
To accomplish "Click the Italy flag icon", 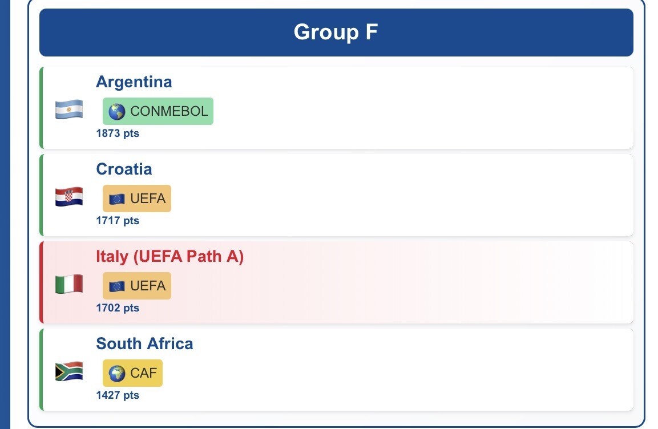I will pyautogui.click(x=69, y=284).
